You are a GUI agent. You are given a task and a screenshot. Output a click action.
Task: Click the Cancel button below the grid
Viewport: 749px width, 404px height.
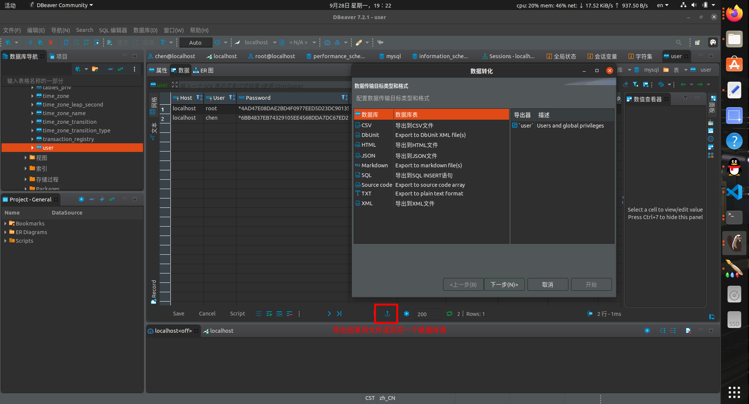point(207,314)
